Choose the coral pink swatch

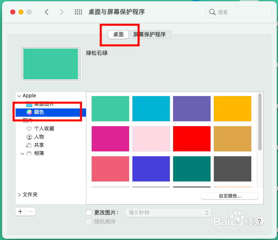[111, 169]
